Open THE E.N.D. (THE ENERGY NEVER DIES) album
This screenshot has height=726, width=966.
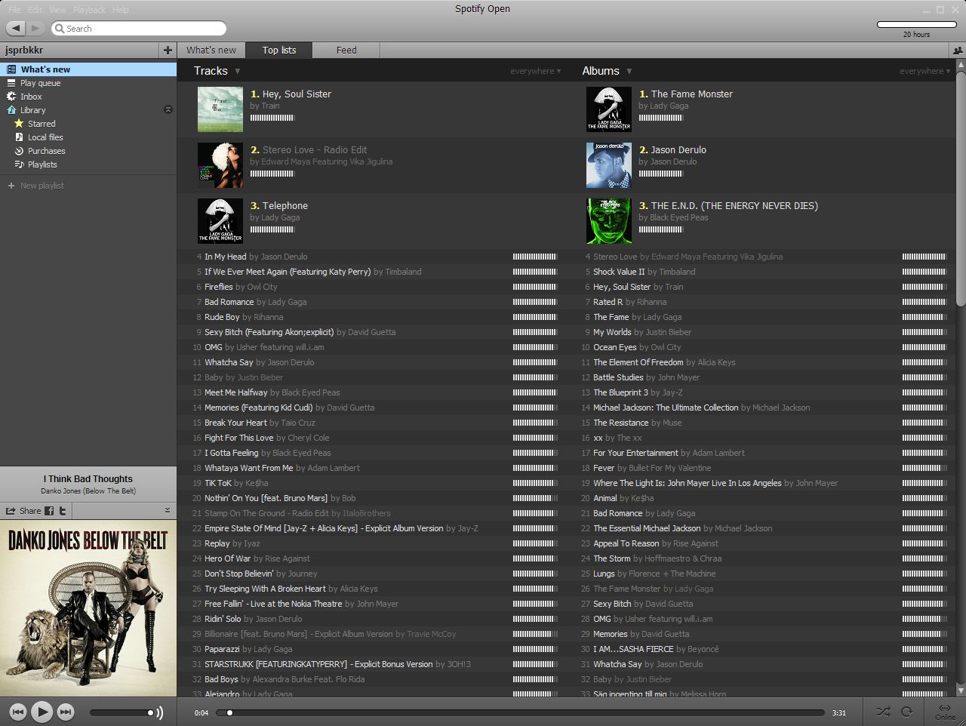click(734, 206)
